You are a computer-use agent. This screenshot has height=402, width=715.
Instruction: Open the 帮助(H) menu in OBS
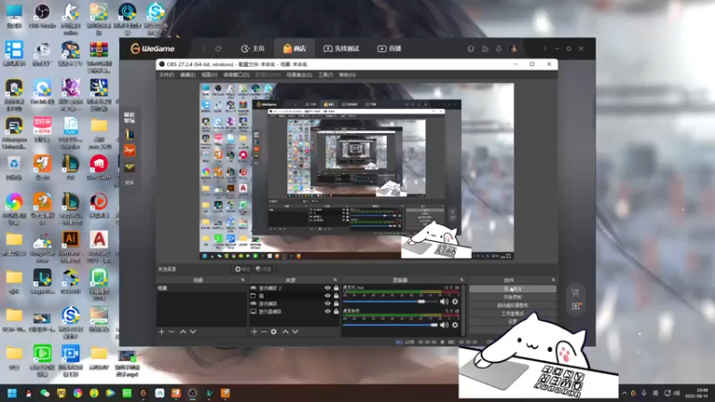[x=347, y=75]
